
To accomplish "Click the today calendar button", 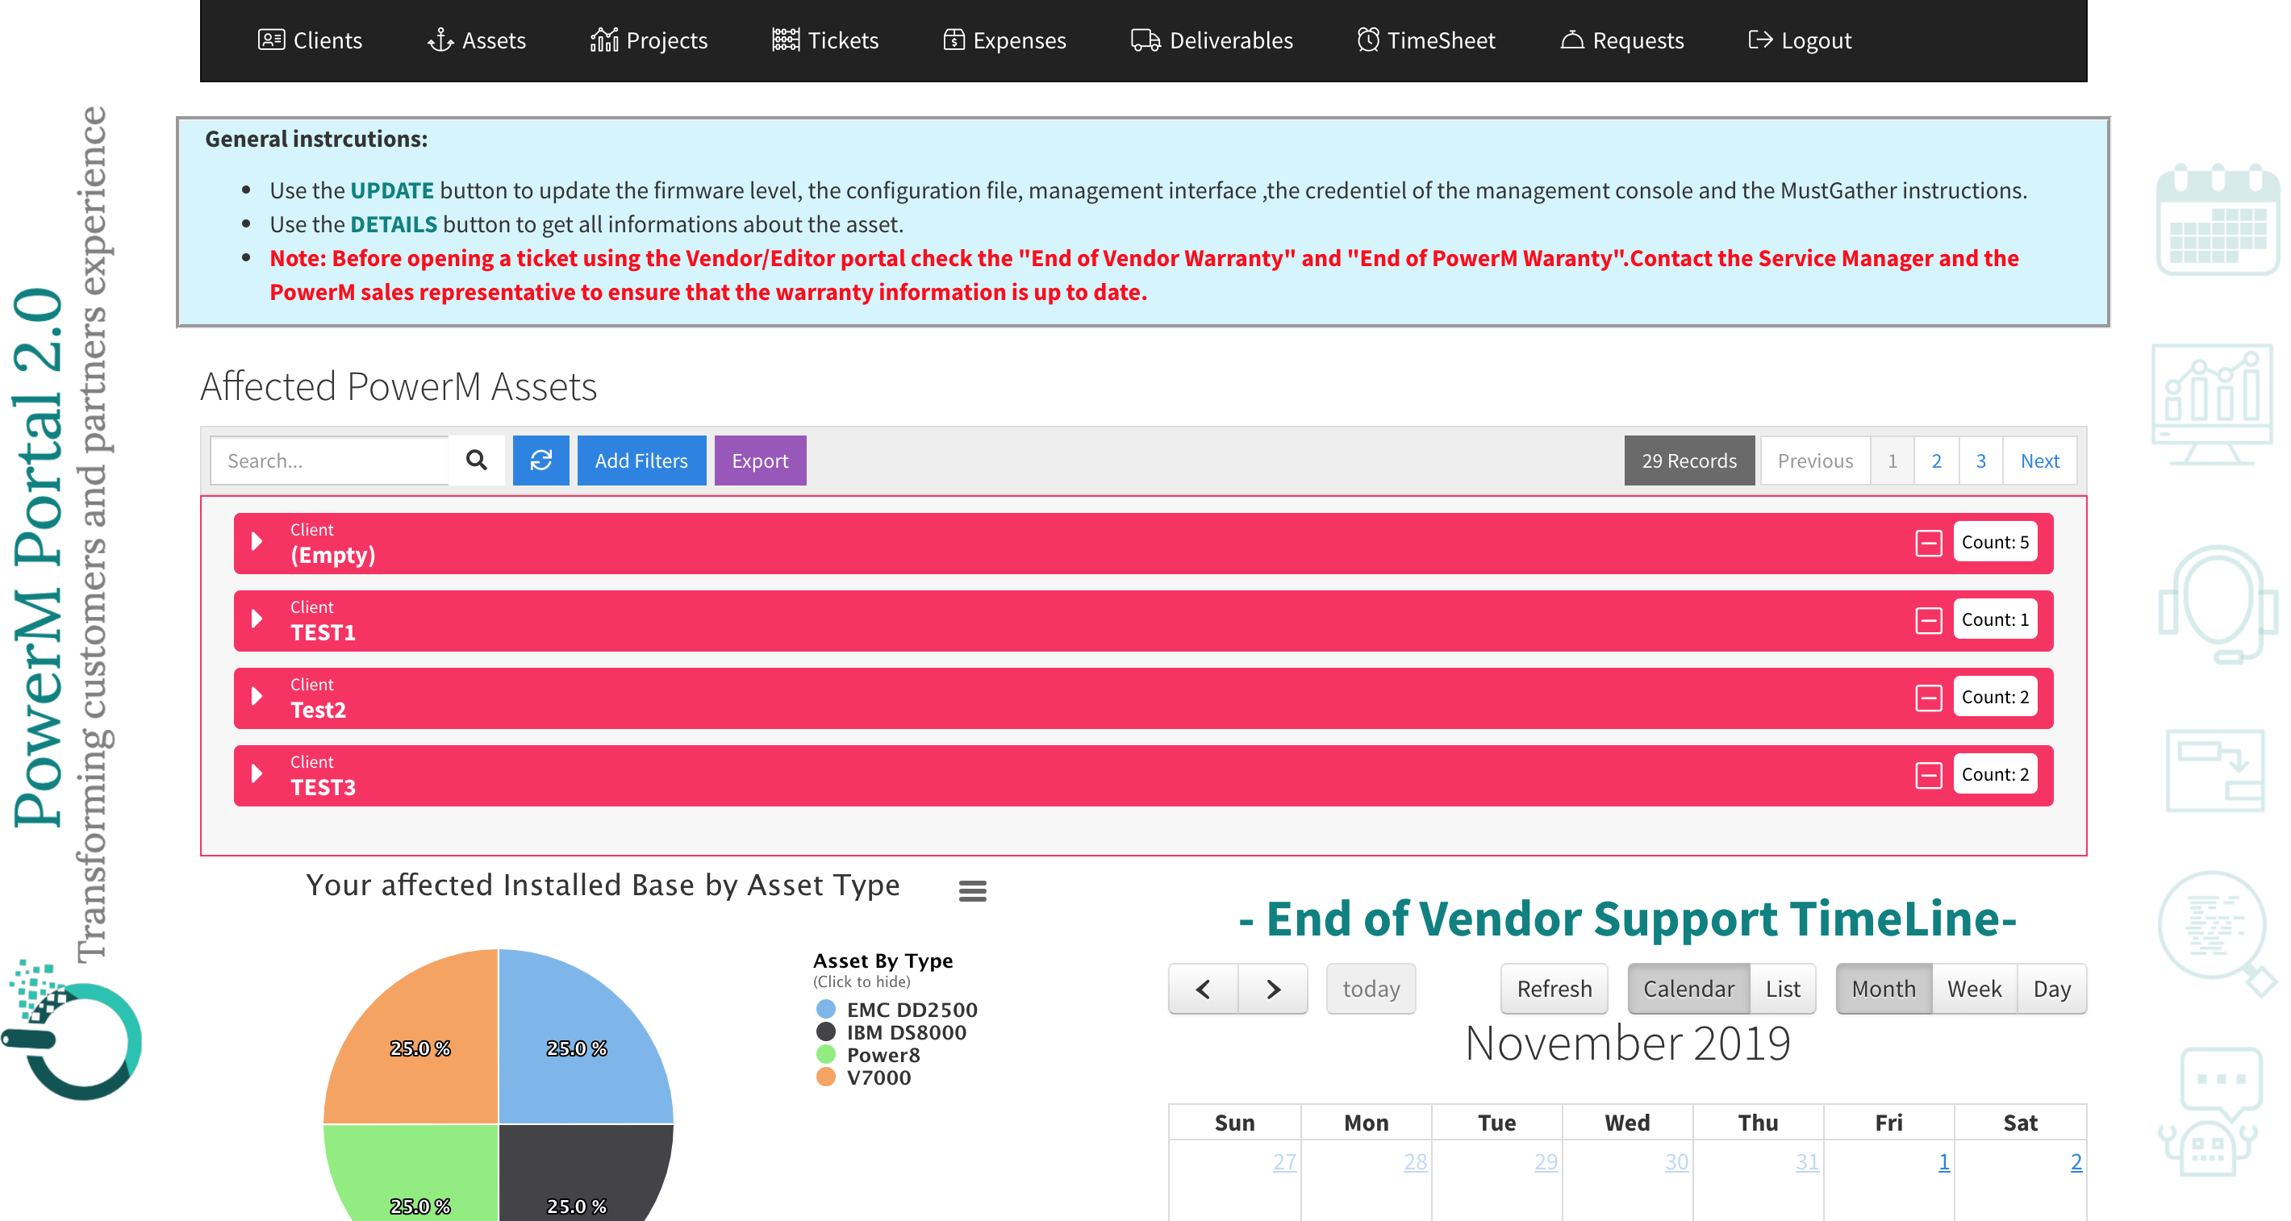I will coord(1371,988).
